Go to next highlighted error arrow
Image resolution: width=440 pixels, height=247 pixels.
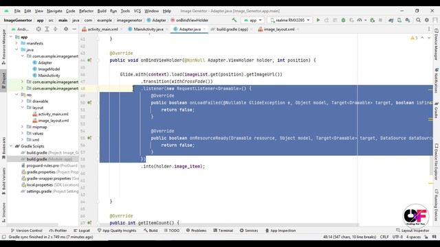(429, 38)
